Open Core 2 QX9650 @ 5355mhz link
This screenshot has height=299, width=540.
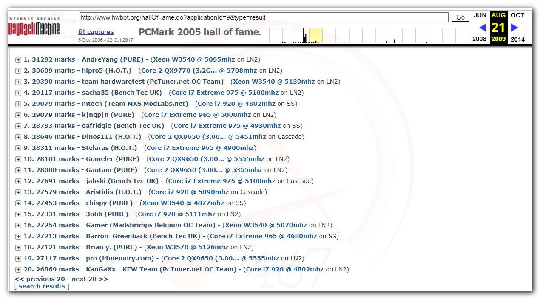[205, 170]
